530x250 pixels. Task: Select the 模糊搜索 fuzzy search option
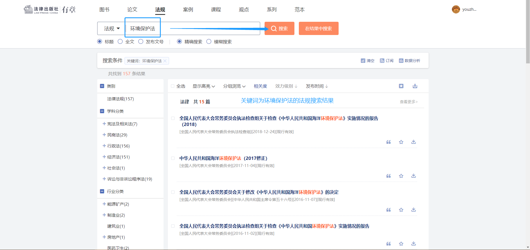(209, 42)
